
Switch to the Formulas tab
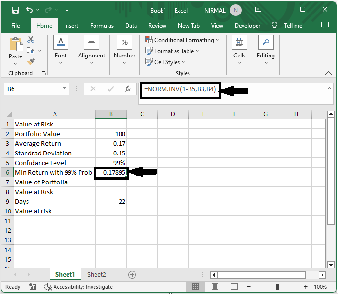(102, 26)
